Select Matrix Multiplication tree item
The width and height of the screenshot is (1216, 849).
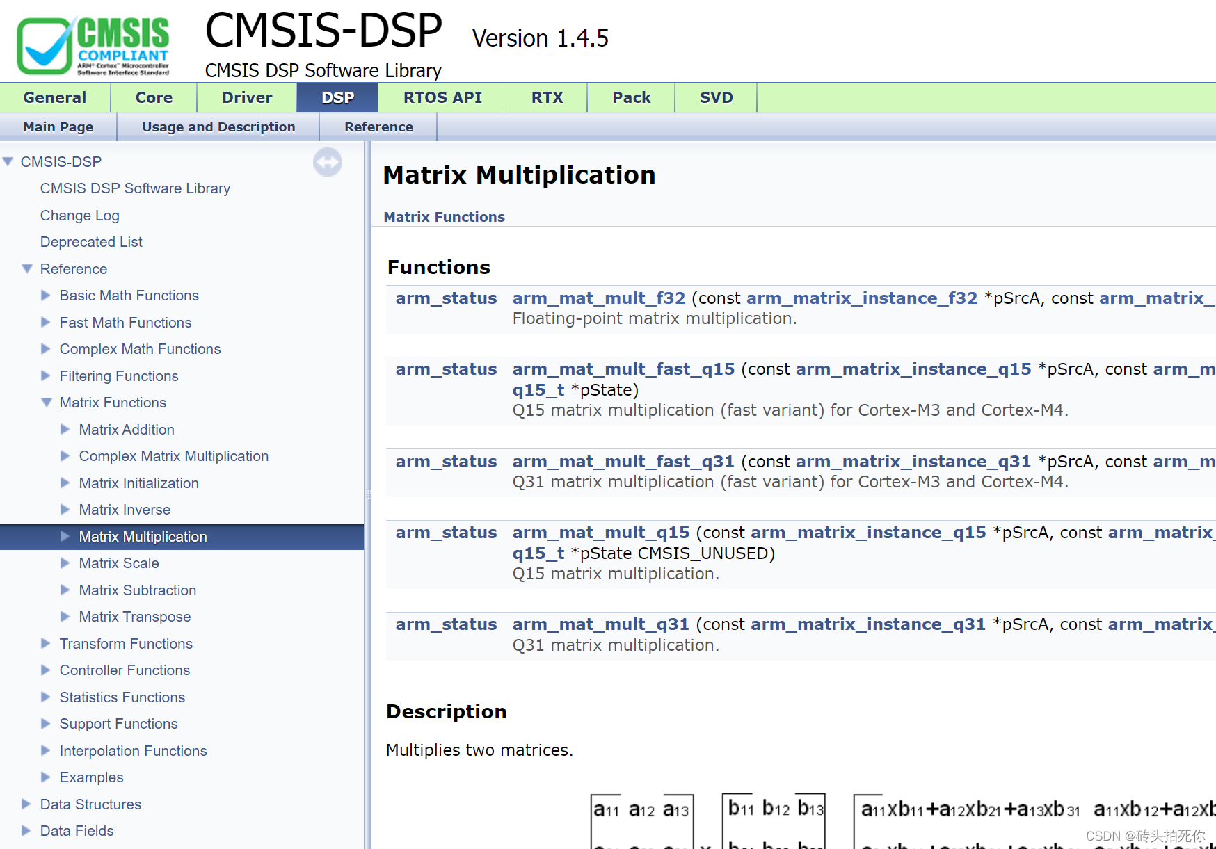(x=143, y=537)
